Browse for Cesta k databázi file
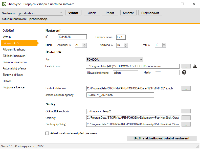The width and height of the screenshot is (200, 149). (x=186, y=88)
